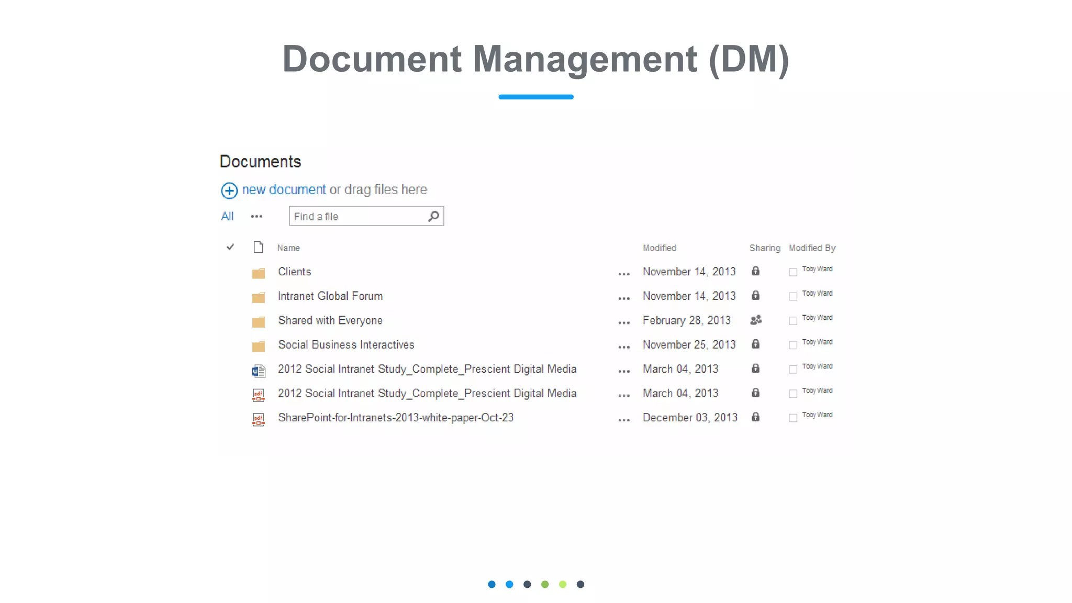Viewport: 1072px width, 603px height.
Task: Click Toby Ward in the SharePoint white paper row
Action: 817,415
